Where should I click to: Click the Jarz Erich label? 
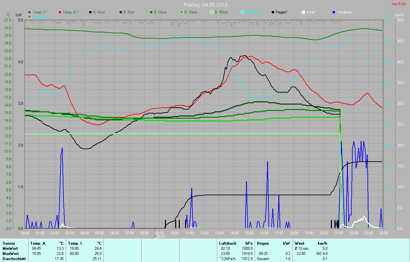pos(398,4)
